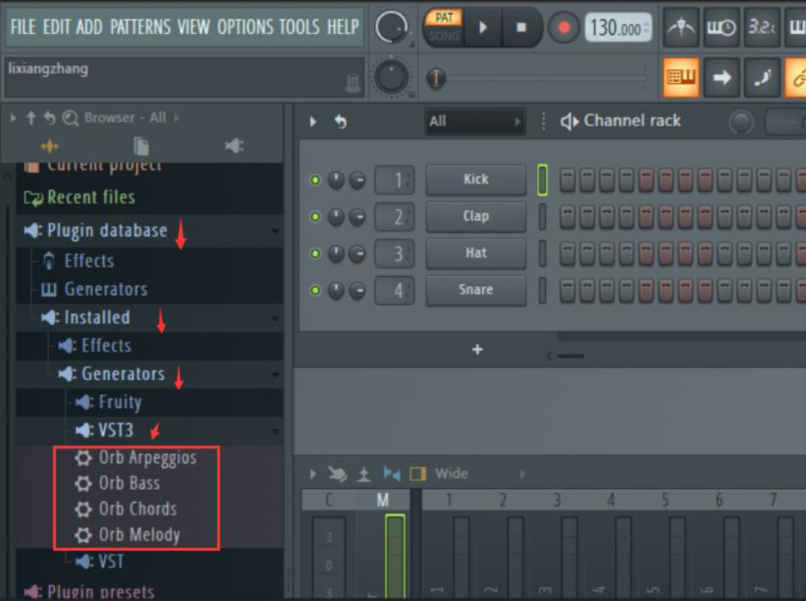806x601 pixels.
Task: Toggle the Snare channel mute light
Action: click(315, 290)
